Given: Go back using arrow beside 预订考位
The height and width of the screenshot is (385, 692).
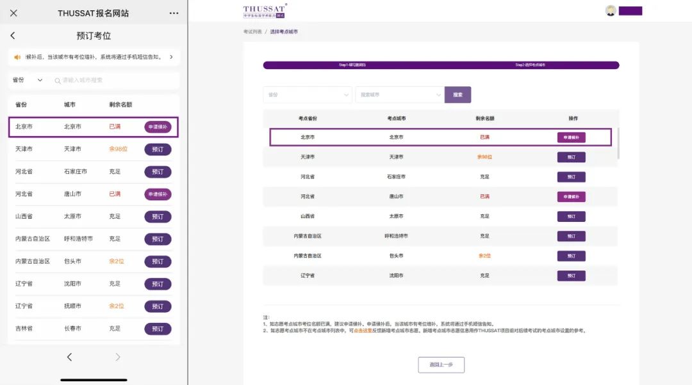Looking at the screenshot, I should (x=13, y=36).
